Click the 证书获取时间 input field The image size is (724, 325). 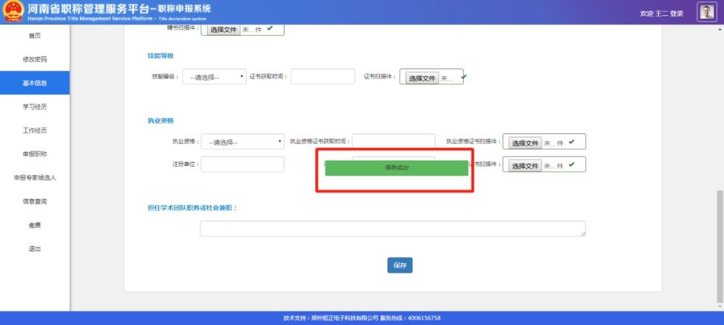pyautogui.click(x=322, y=76)
